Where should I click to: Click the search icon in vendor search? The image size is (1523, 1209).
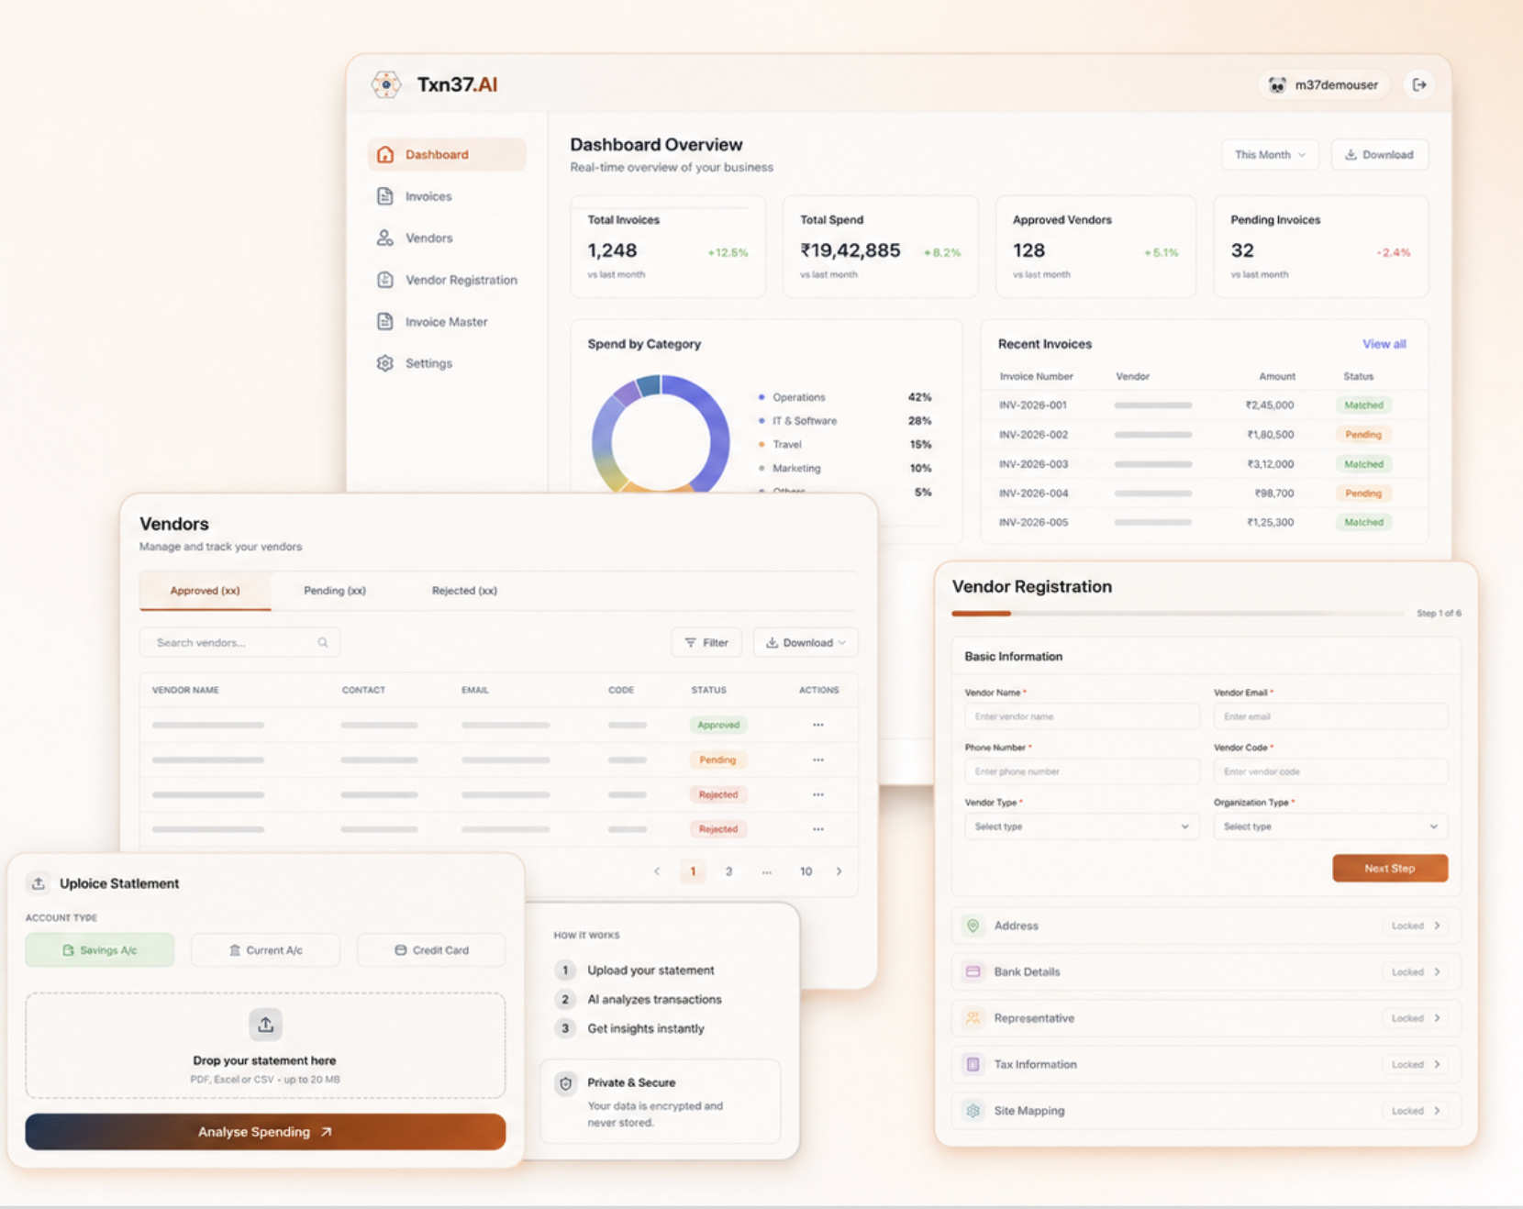pos(323,642)
